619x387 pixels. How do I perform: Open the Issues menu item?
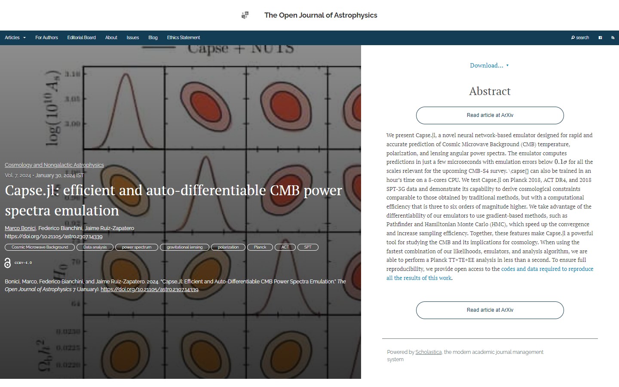pos(132,38)
